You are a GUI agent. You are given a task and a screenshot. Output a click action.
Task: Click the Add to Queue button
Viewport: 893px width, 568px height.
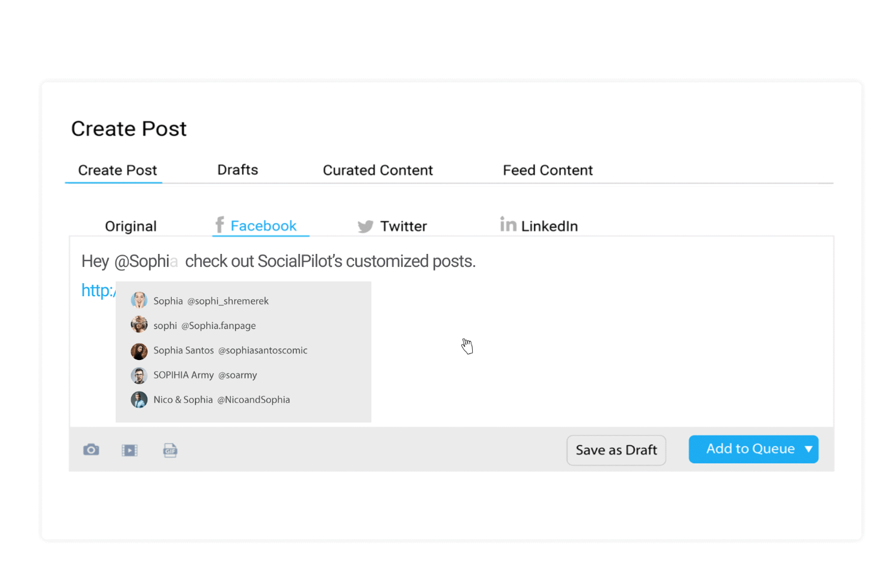[749, 449]
